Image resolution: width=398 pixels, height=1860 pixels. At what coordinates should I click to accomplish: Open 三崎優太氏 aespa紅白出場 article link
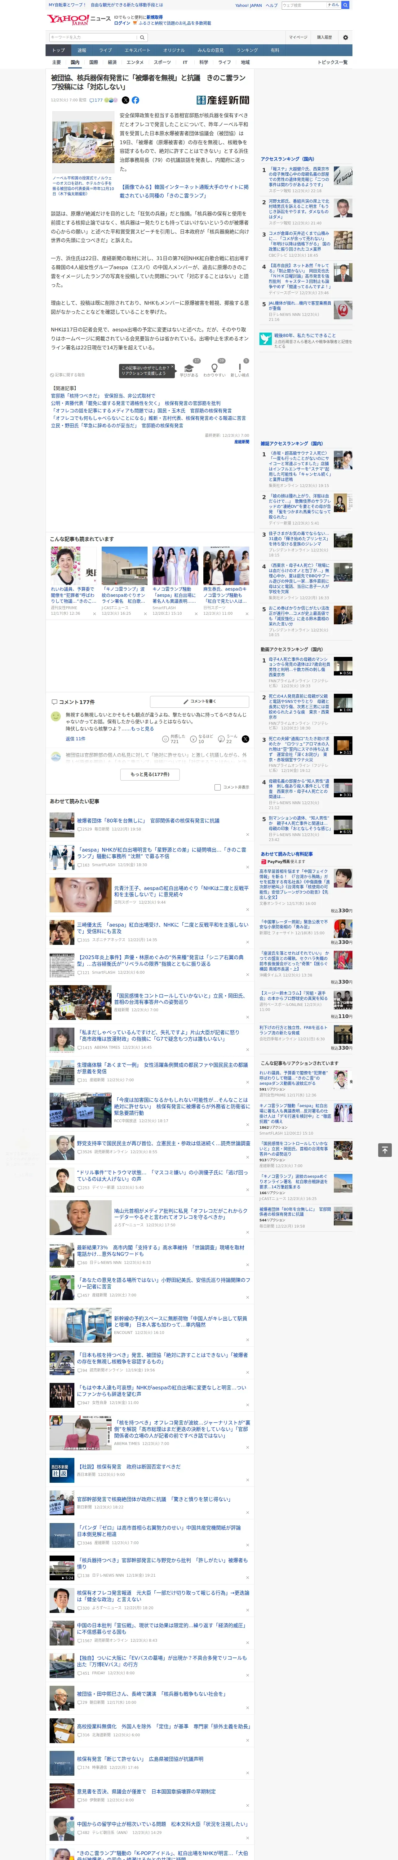pos(162,928)
